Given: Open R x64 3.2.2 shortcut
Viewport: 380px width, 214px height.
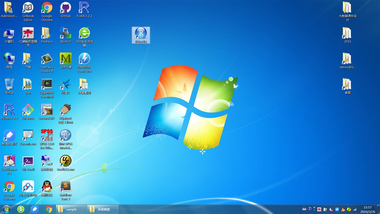Looking at the screenshot, I should pyautogui.click(x=84, y=10).
